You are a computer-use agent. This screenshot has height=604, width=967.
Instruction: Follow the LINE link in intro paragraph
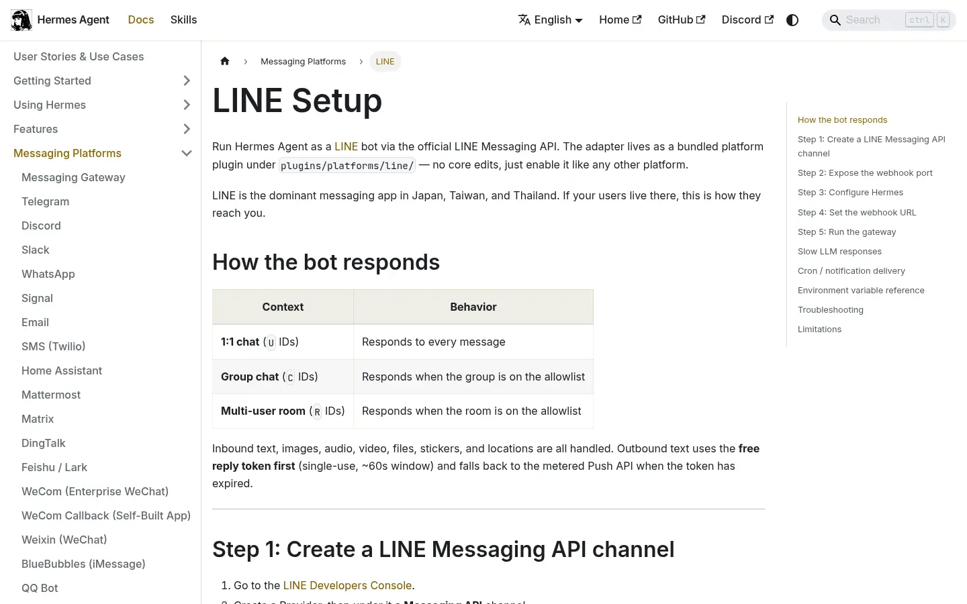pyautogui.click(x=346, y=146)
